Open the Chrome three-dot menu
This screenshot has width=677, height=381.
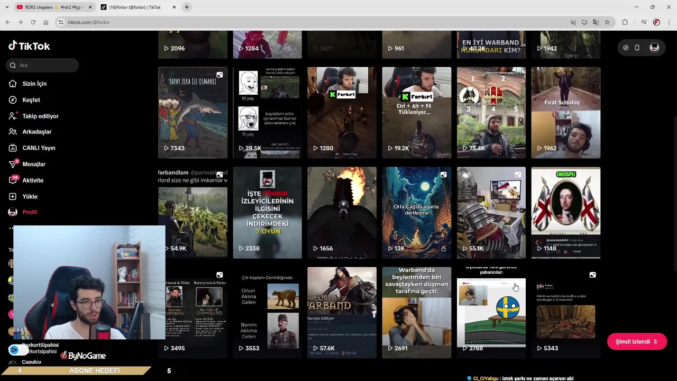pyautogui.click(x=669, y=22)
